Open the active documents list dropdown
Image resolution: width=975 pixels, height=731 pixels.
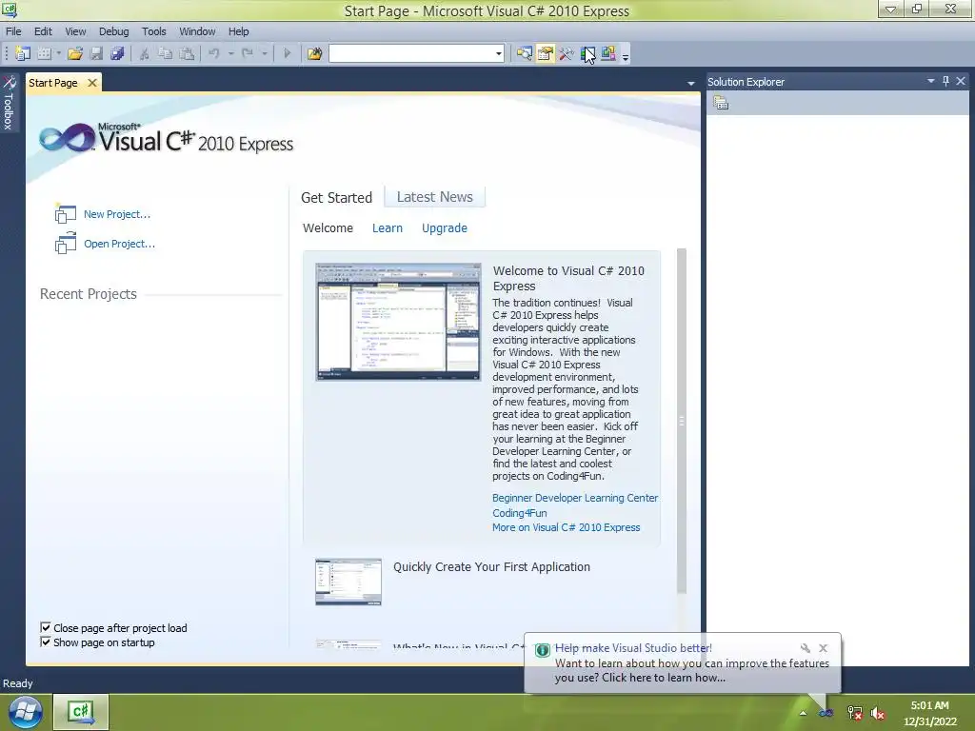click(x=691, y=84)
